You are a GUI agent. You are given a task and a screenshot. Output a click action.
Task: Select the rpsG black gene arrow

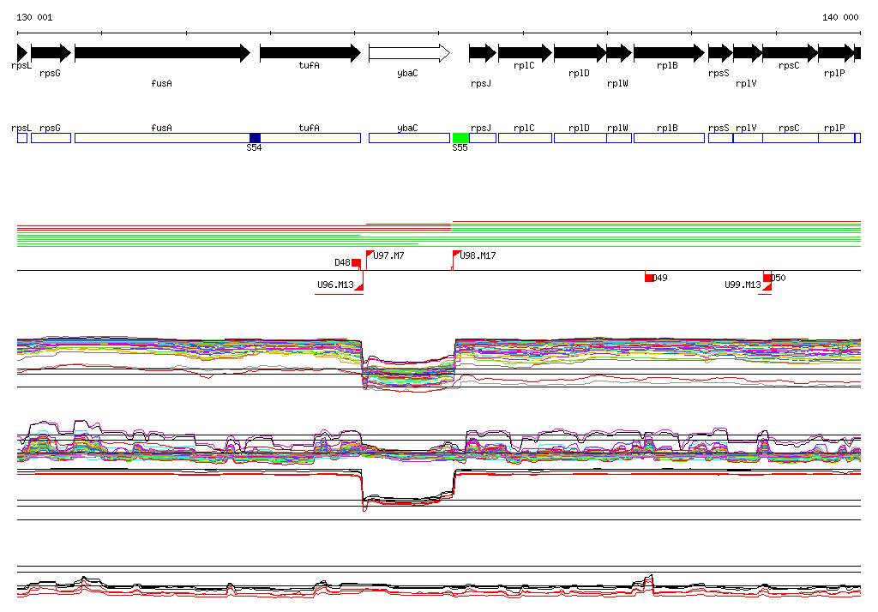click(51, 53)
